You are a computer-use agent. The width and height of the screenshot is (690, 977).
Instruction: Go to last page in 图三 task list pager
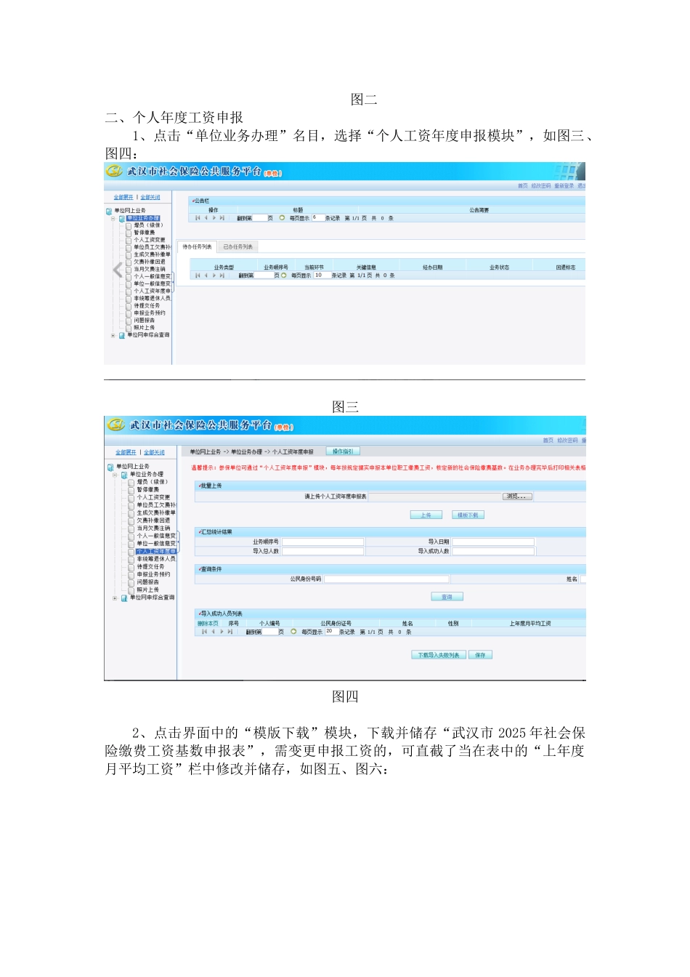pyautogui.click(x=222, y=276)
